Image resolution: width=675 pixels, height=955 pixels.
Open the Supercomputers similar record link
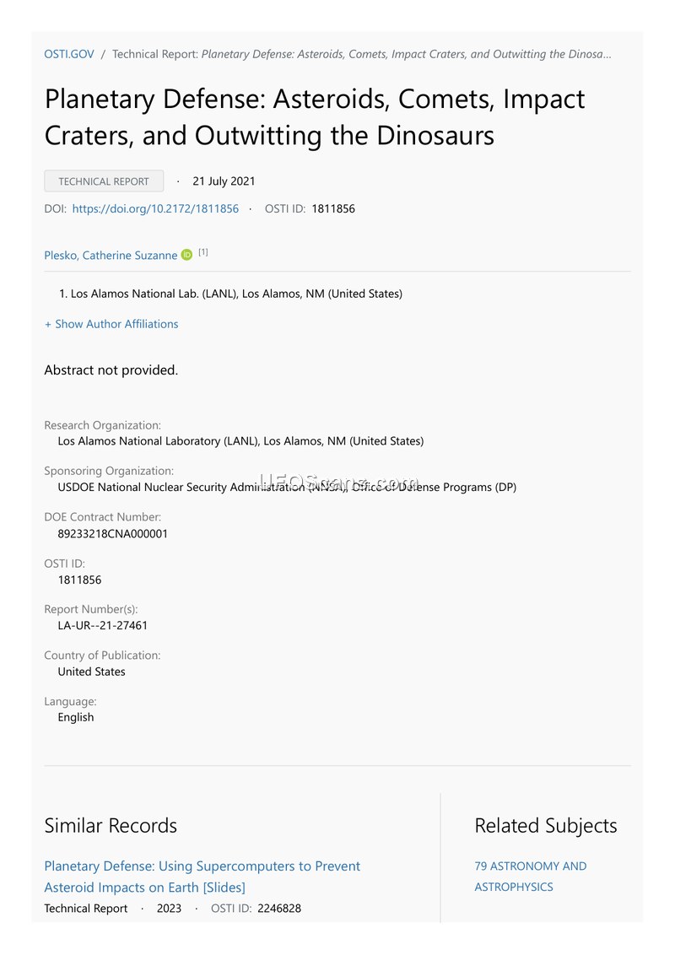point(202,876)
